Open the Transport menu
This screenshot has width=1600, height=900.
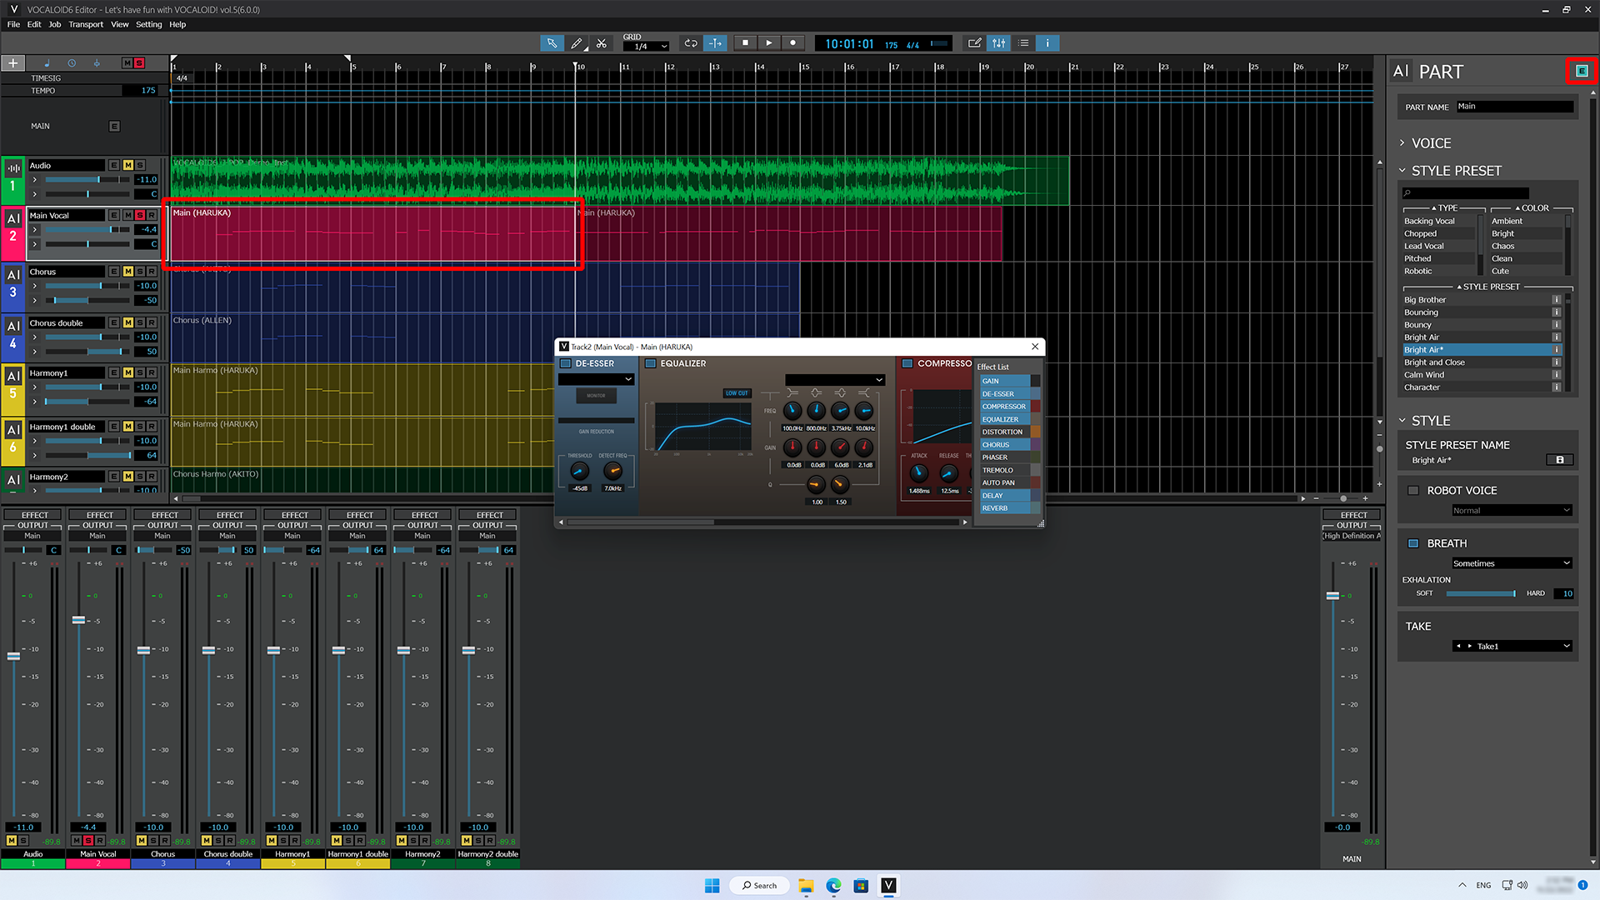tap(85, 24)
